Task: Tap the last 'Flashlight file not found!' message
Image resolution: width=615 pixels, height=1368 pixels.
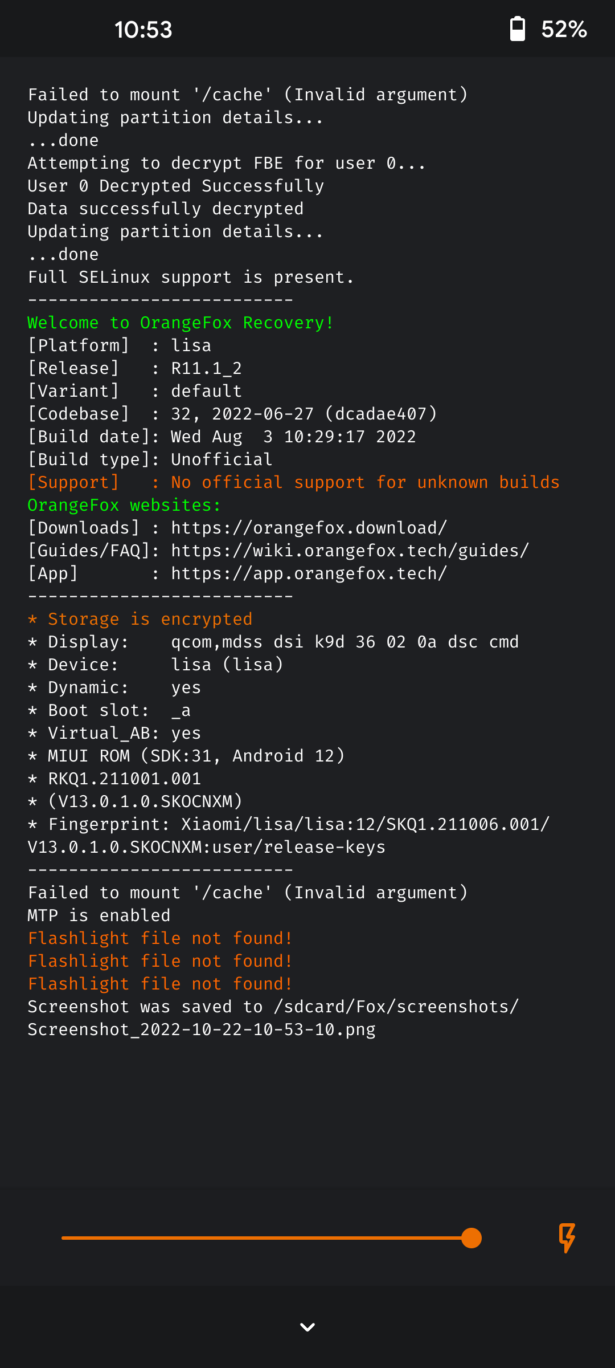Action: [x=160, y=984]
